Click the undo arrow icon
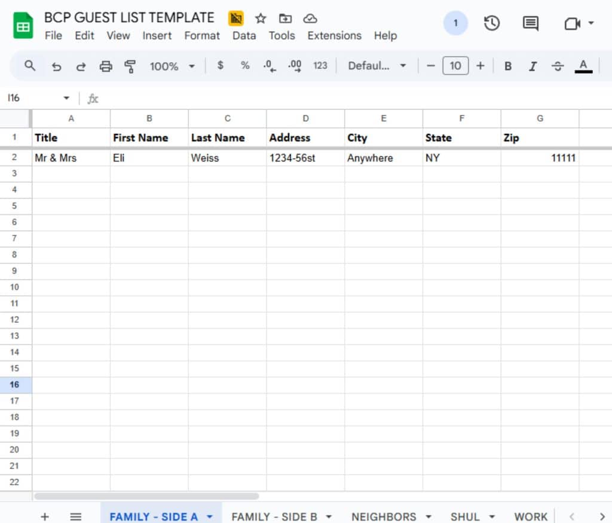Screen dimensions: 612x523 57,66
